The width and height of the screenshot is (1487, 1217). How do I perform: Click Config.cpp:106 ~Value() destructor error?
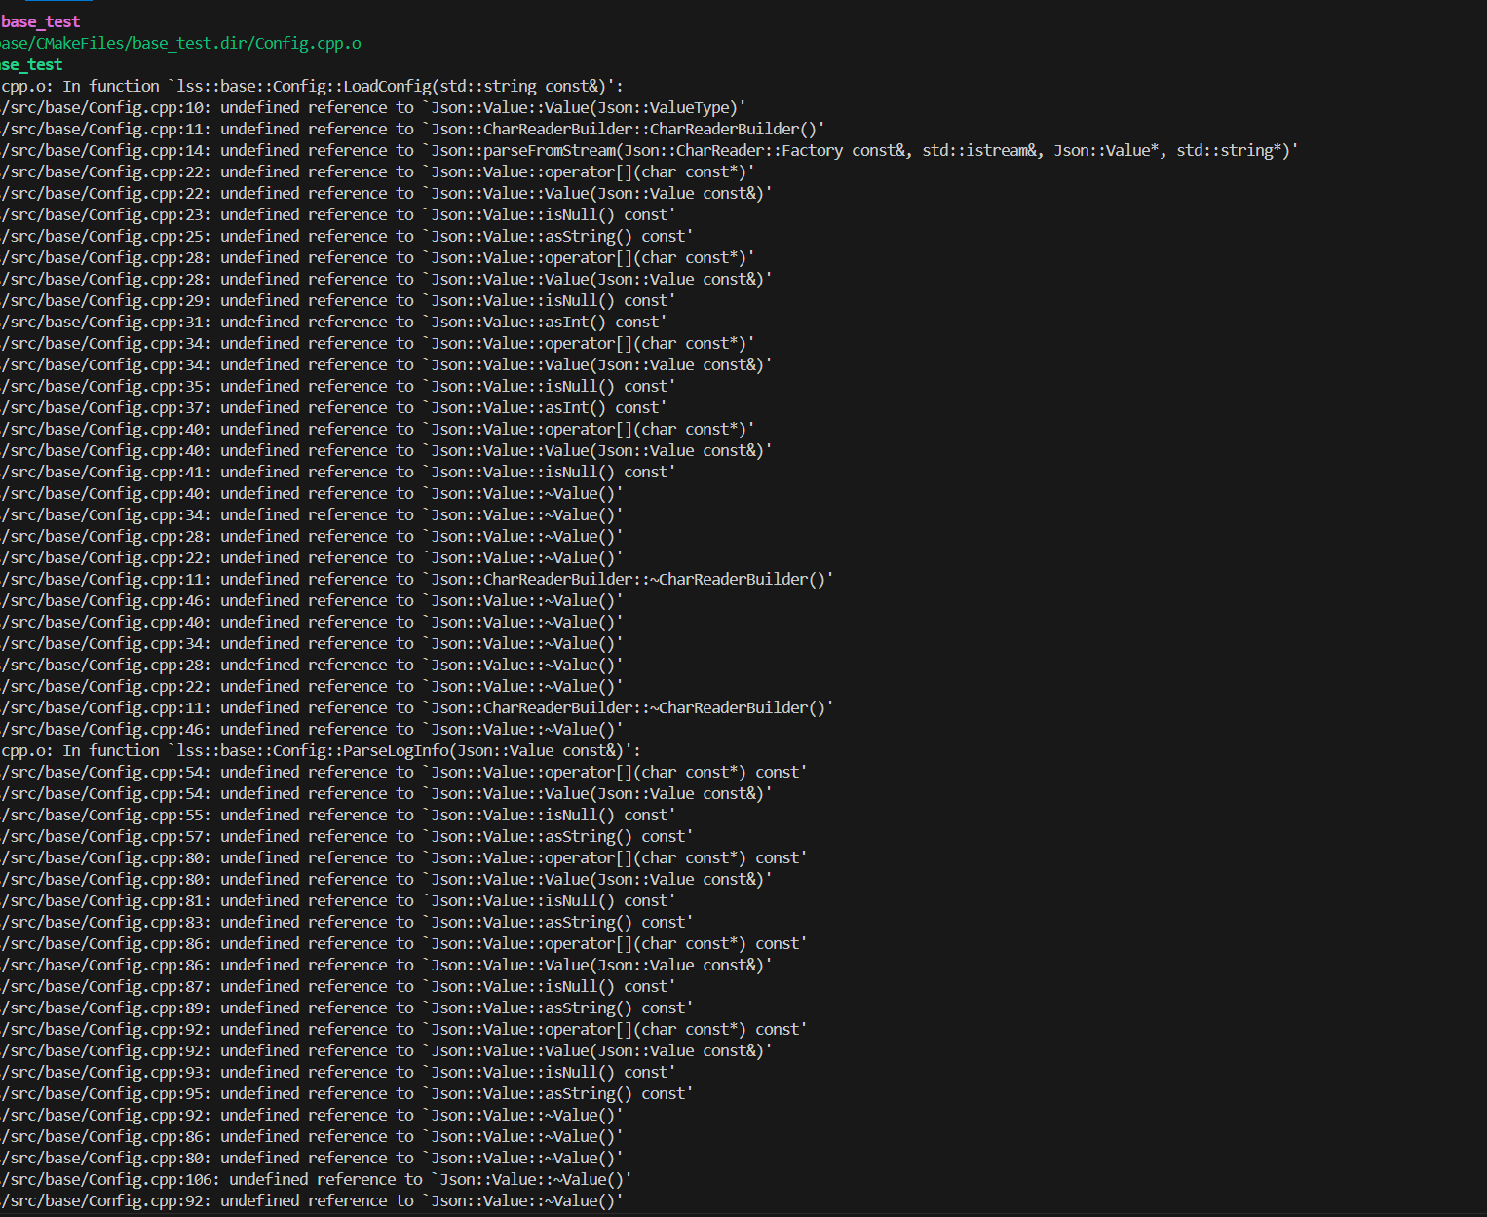coord(317,1179)
